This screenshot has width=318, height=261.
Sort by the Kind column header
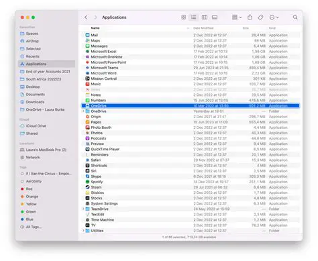pos(272,28)
